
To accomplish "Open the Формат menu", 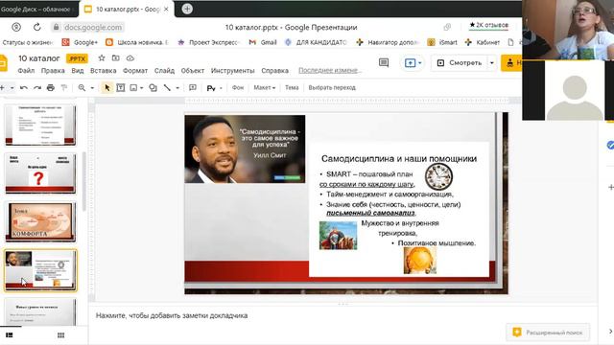I will [x=135, y=71].
